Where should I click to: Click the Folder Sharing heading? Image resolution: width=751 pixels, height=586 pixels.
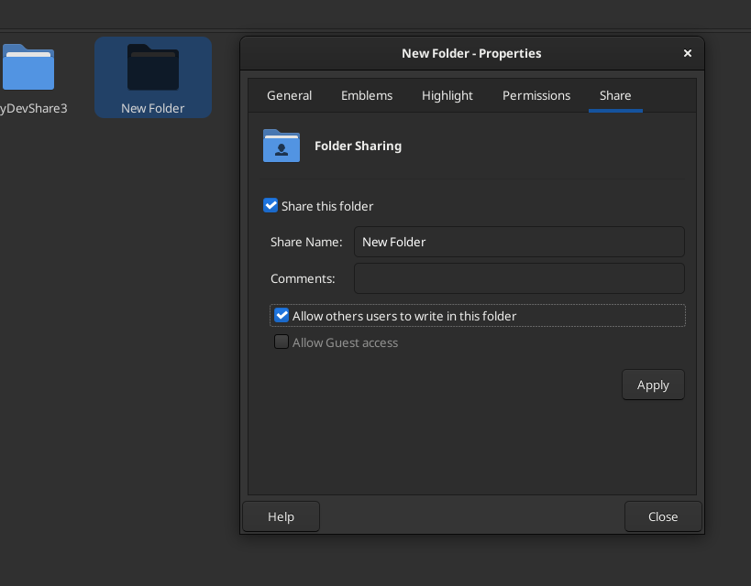358,146
